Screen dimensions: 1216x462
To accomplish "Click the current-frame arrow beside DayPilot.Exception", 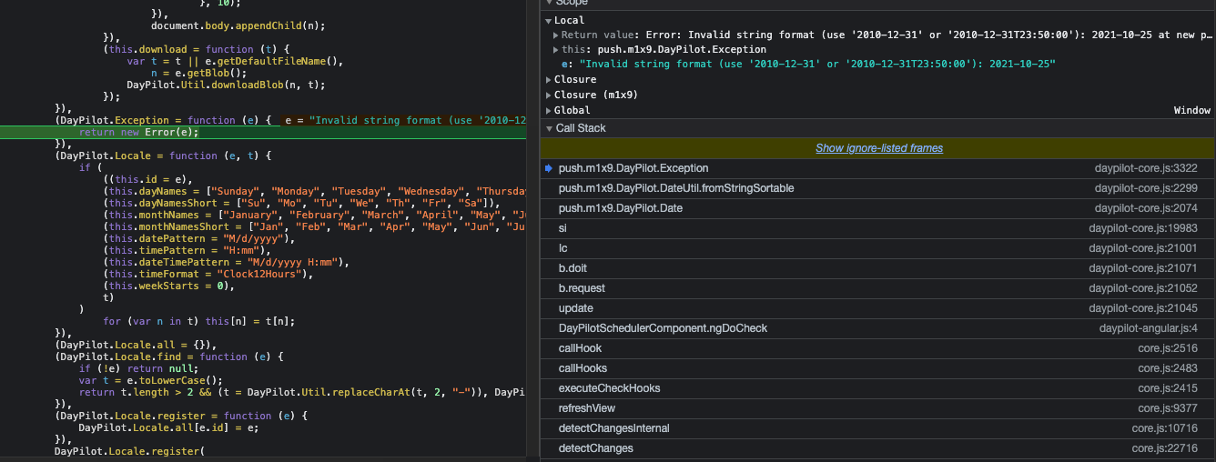I will click(x=548, y=168).
